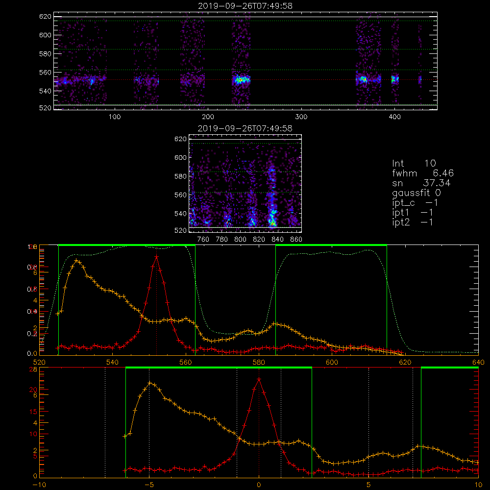The width and height of the screenshot is (490, 490).
Task: Click x-axis label 840 on middle image
Action: tap(277, 240)
